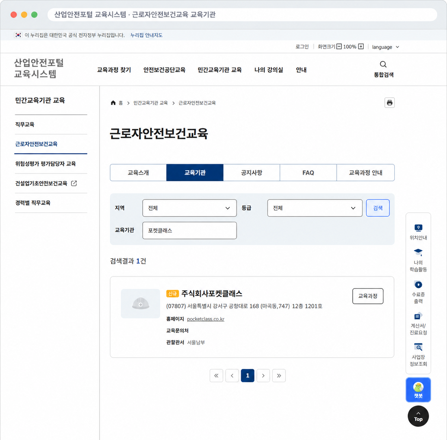Click the 산업안전포털 교육시스템 logo
Image resolution: width=447 pixels, height=440 pixels.
39,68
